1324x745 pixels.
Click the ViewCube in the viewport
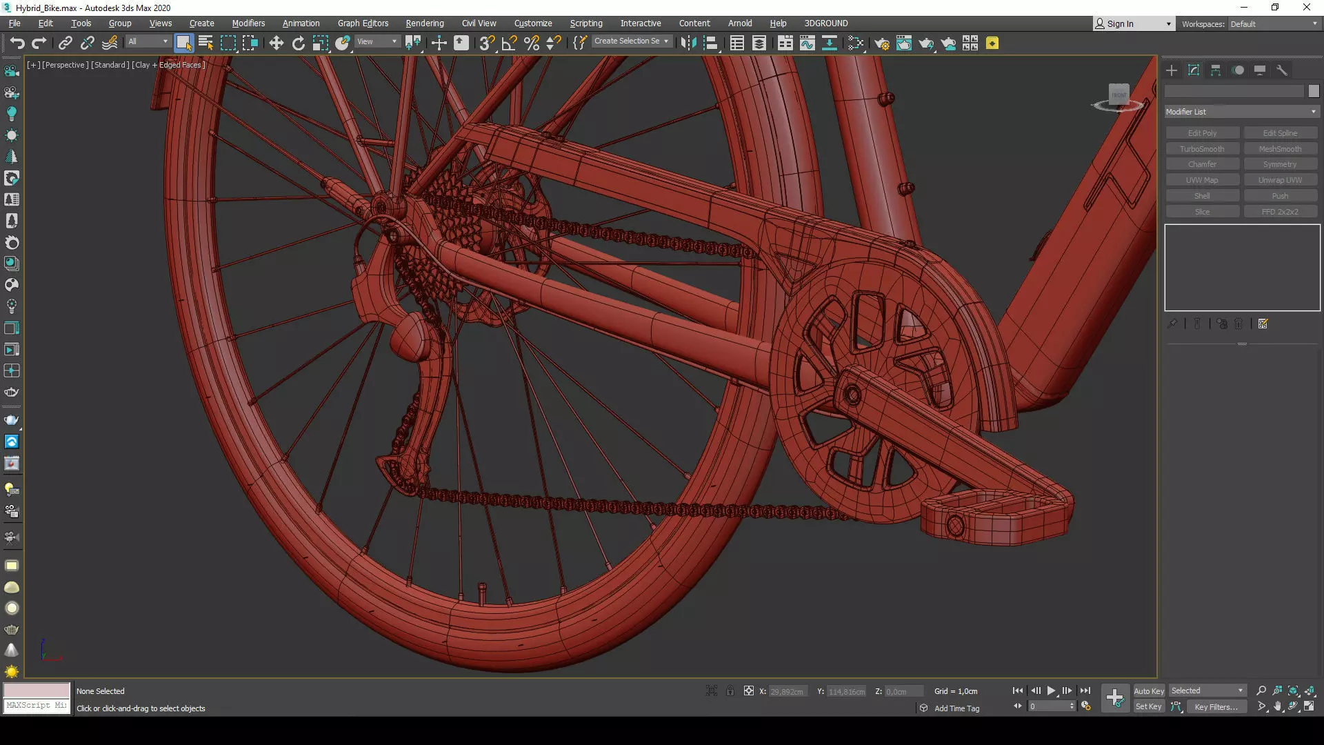pos(1119,95)
